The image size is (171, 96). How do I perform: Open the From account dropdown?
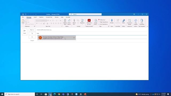[x=32, y=30]
